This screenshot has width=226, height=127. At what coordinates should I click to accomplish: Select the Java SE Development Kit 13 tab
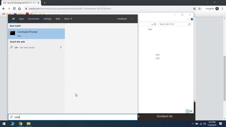tap(21, 3)
